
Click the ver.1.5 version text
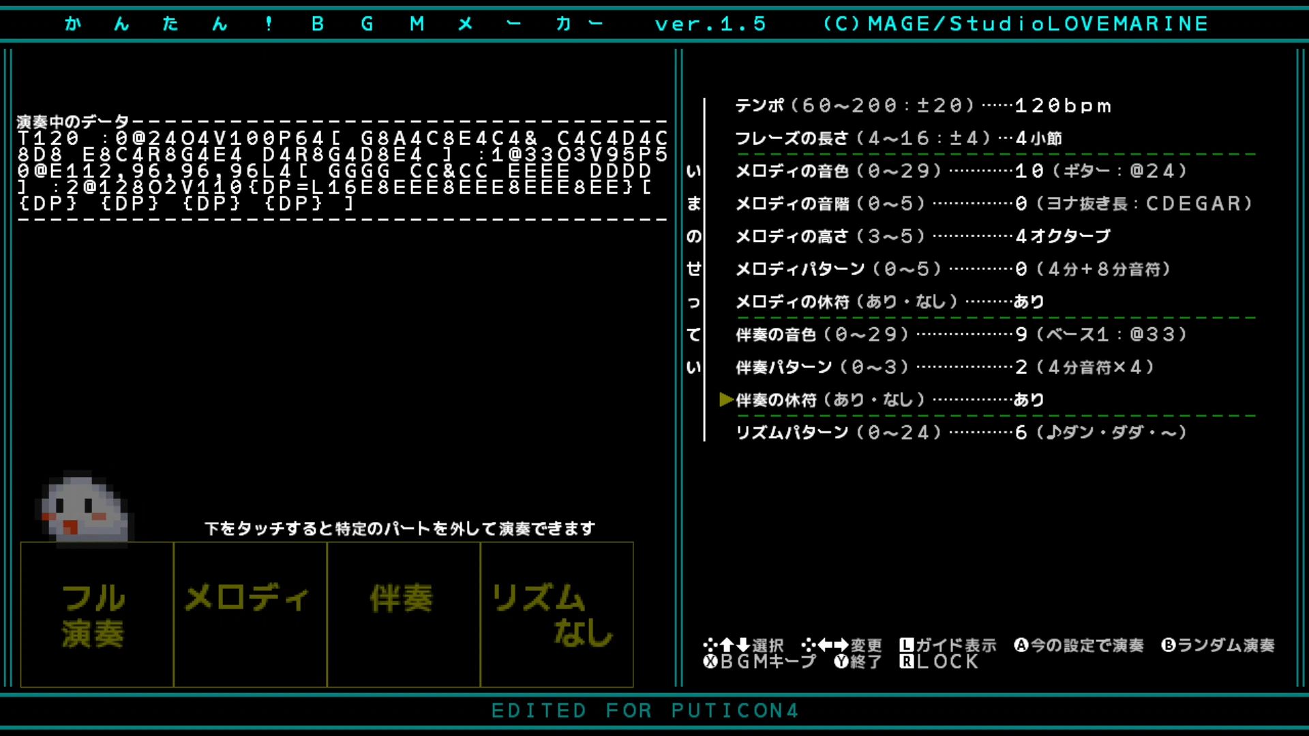click(x=710, y=24)
